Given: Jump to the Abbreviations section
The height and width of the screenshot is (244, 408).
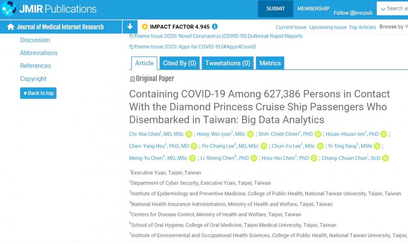Looking at the screenshot, I should [39, 53].
